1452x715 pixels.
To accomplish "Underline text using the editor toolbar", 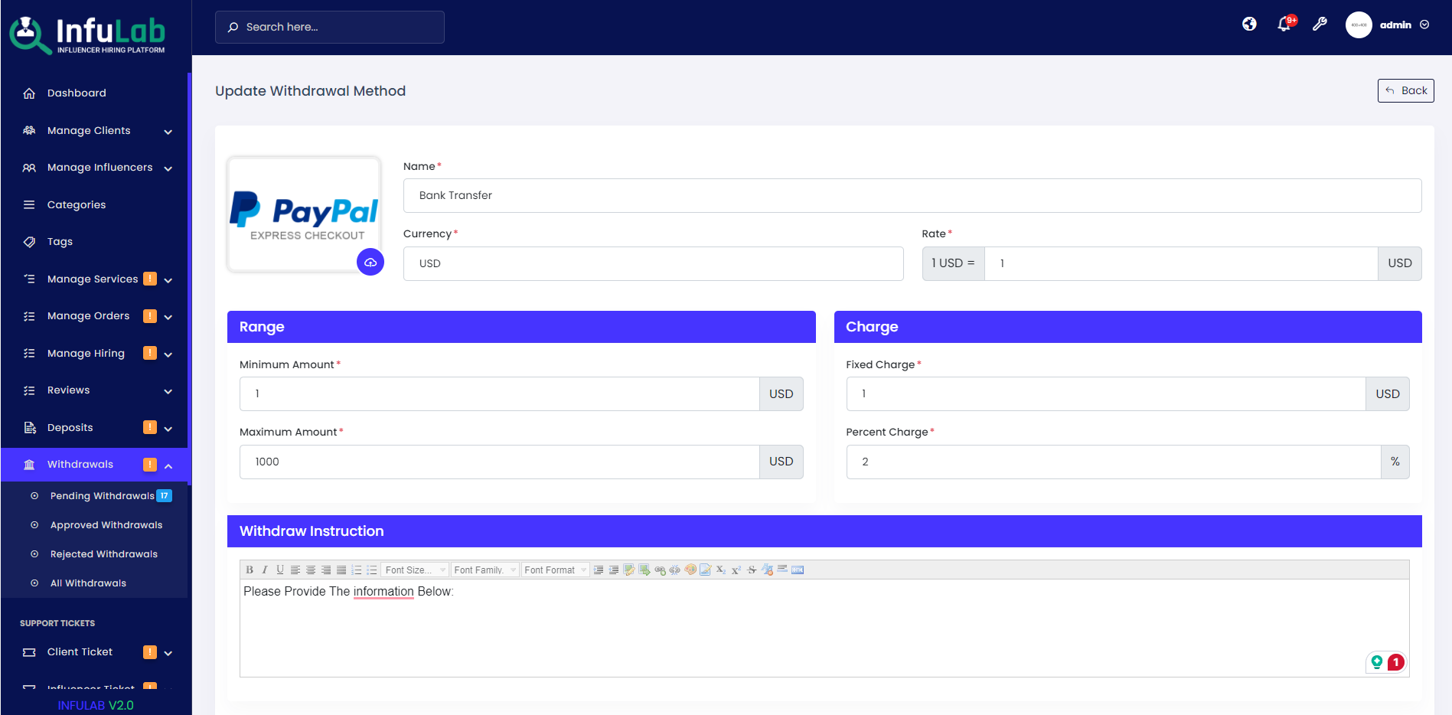I will (x=279, y=570).
